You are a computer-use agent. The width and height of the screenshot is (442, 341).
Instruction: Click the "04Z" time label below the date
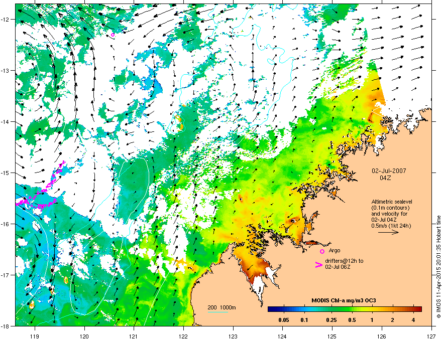coord(385,178)
